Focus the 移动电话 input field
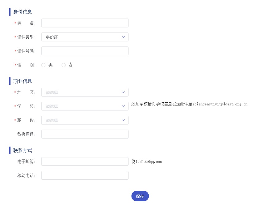The image size is (278, 210). pos(85,175)
